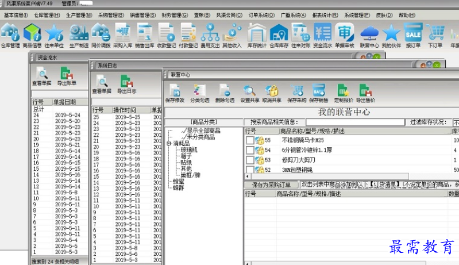Select row 24 dated 2019-5-24 in 资金流水
Viewport: 459px width, 265px height.
coord(59,115)
